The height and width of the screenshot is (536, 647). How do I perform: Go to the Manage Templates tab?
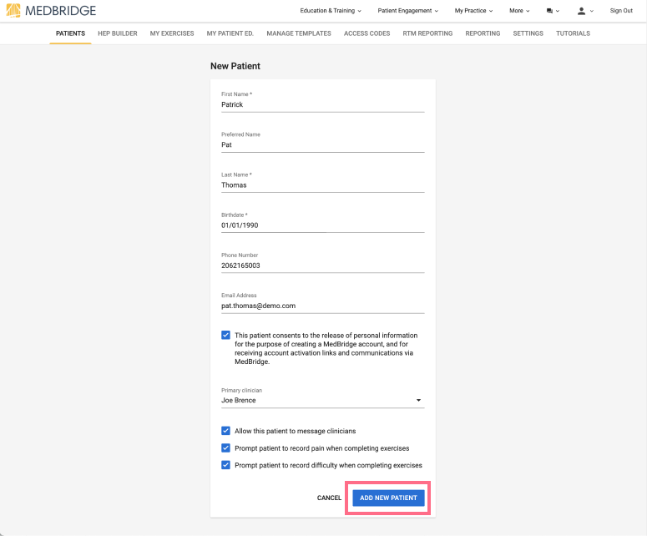299,33
